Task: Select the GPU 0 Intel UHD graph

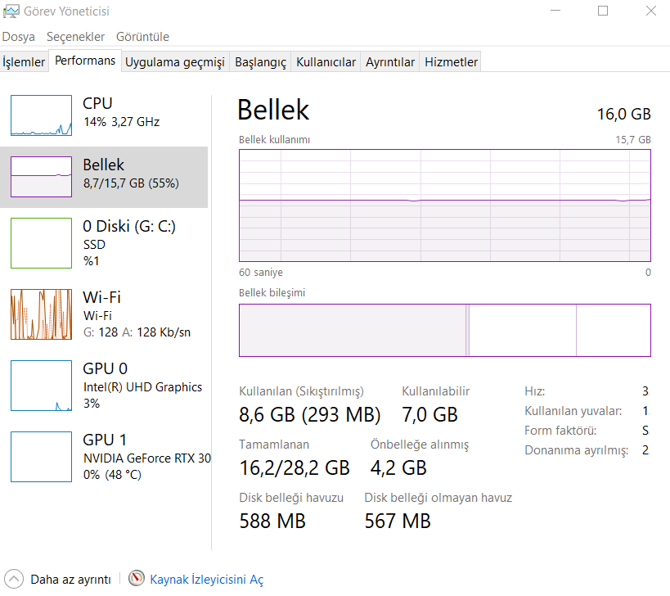Action: pyautogui.click(x=41, y=385)
